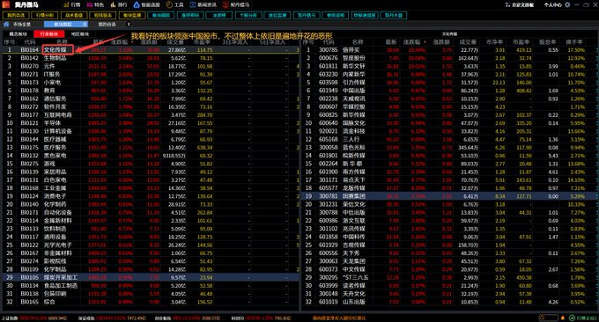Open 个人中心 personal center

pyautogui.click(x=553, y=5)
